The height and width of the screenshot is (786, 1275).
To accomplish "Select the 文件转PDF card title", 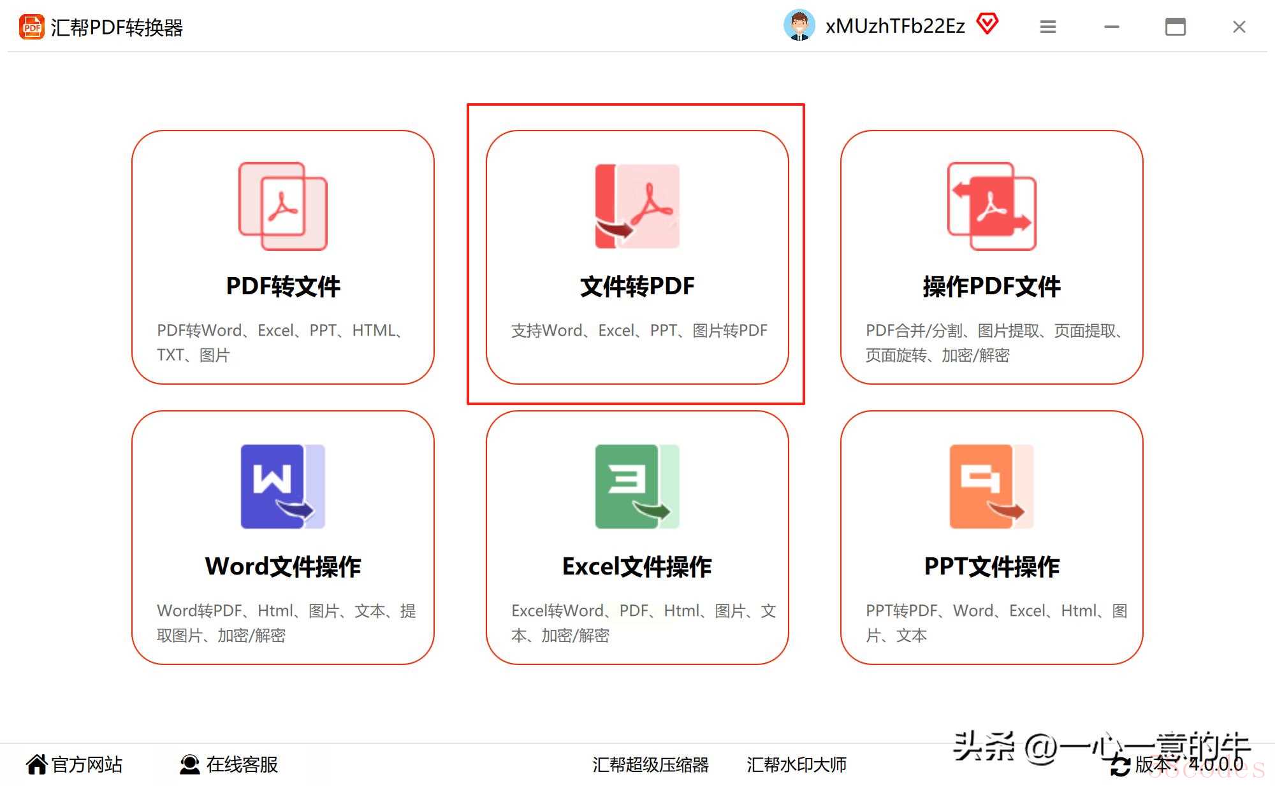I will tap(637, 287).
